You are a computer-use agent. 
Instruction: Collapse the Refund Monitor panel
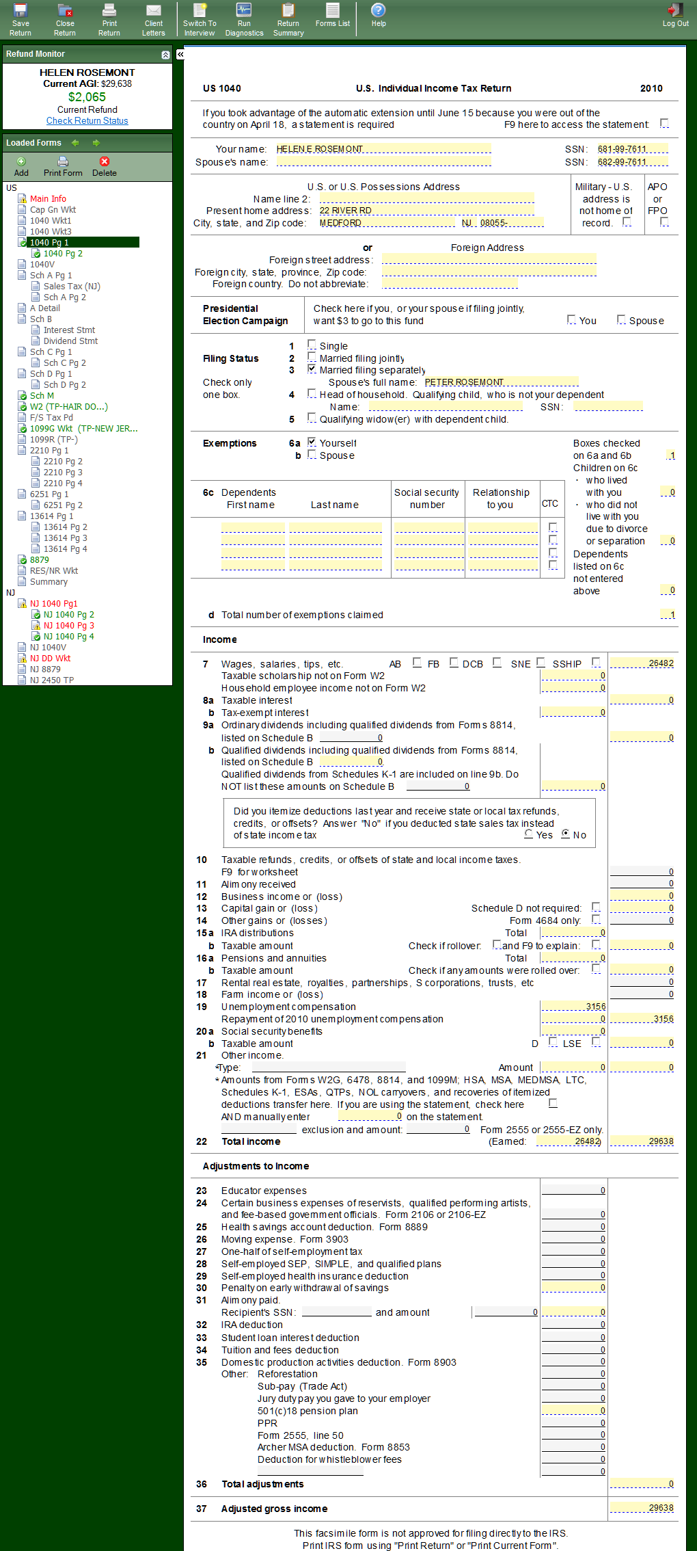165,55
